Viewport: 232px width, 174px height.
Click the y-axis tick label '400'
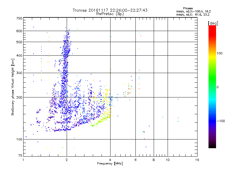[19, 55]
